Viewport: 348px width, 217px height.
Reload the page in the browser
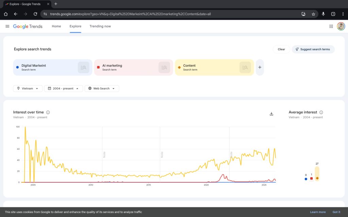(35, 14)
